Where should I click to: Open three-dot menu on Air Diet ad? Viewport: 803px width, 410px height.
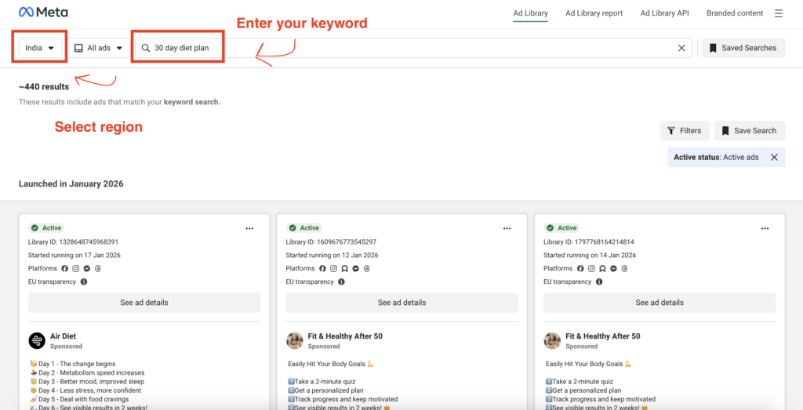[x=249, y=228]
